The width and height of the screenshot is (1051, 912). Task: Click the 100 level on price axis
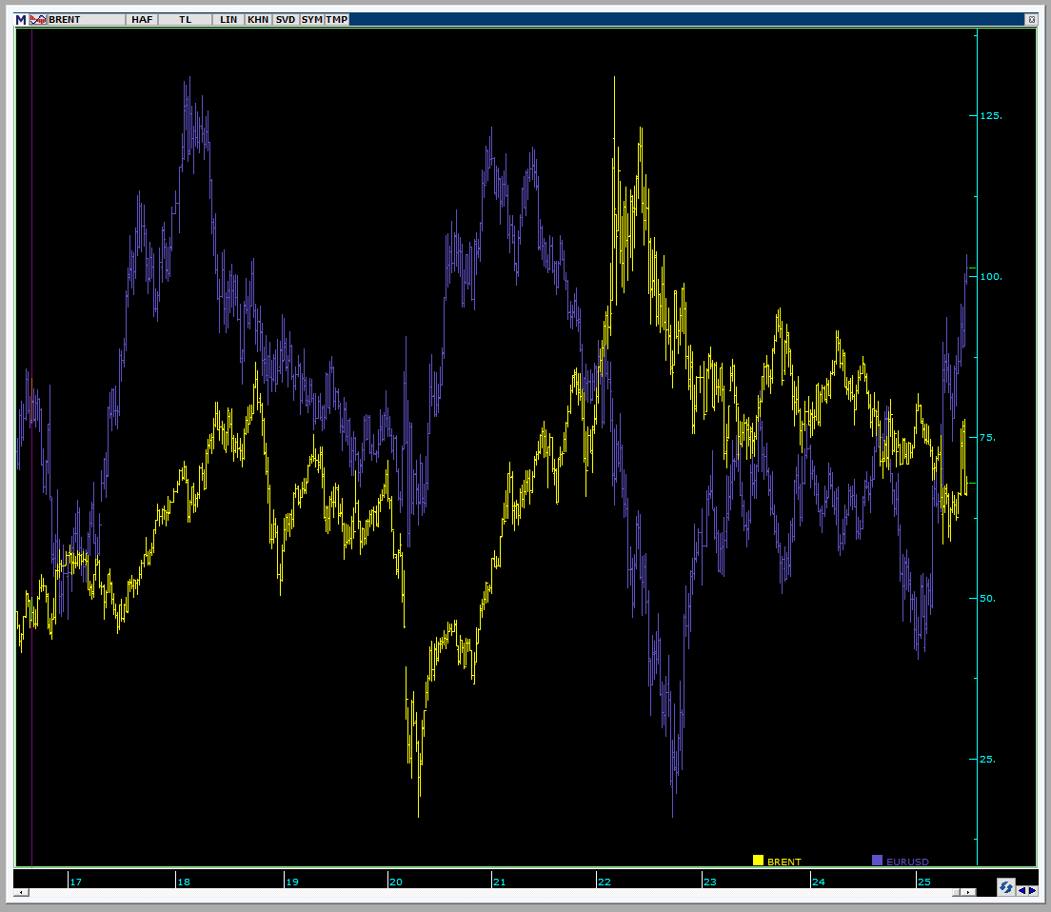[990, 277]
